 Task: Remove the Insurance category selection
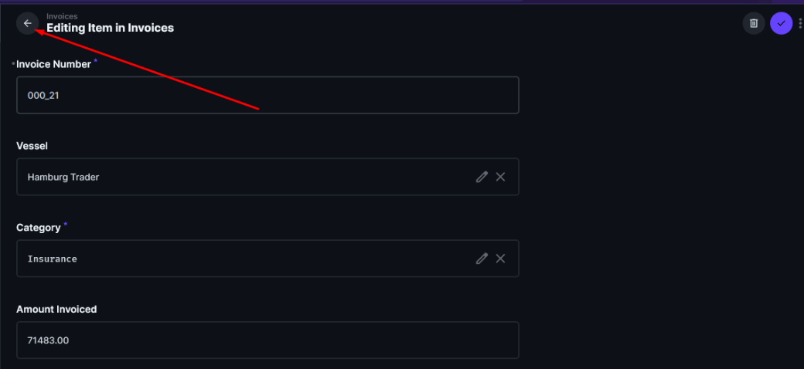pos(500,259)
